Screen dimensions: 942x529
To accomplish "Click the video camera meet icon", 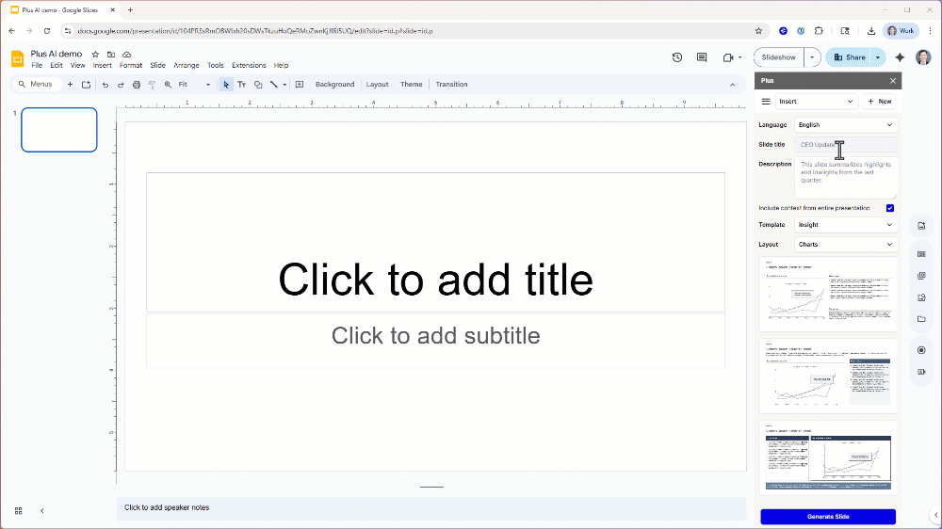I will click(x=728, y=57).
